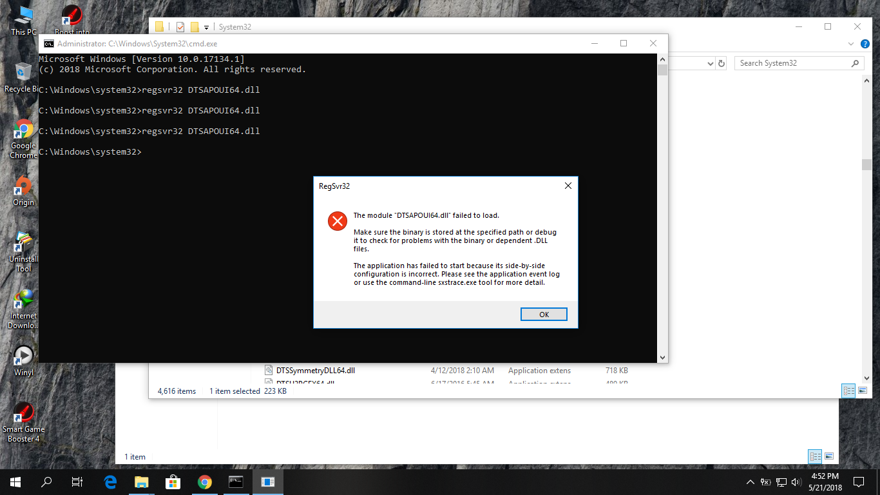880x495 pixels.
Task: Launch Microsoft Edge from the taskbar
Action: point(110,481)
